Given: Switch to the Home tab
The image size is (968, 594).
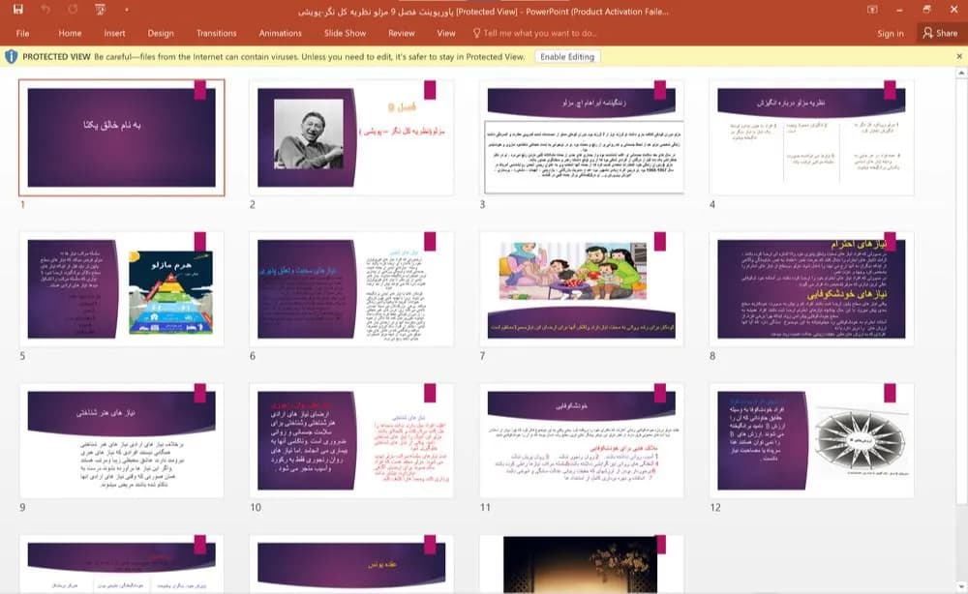Looking at the screenshot, I should click(70, 33).
